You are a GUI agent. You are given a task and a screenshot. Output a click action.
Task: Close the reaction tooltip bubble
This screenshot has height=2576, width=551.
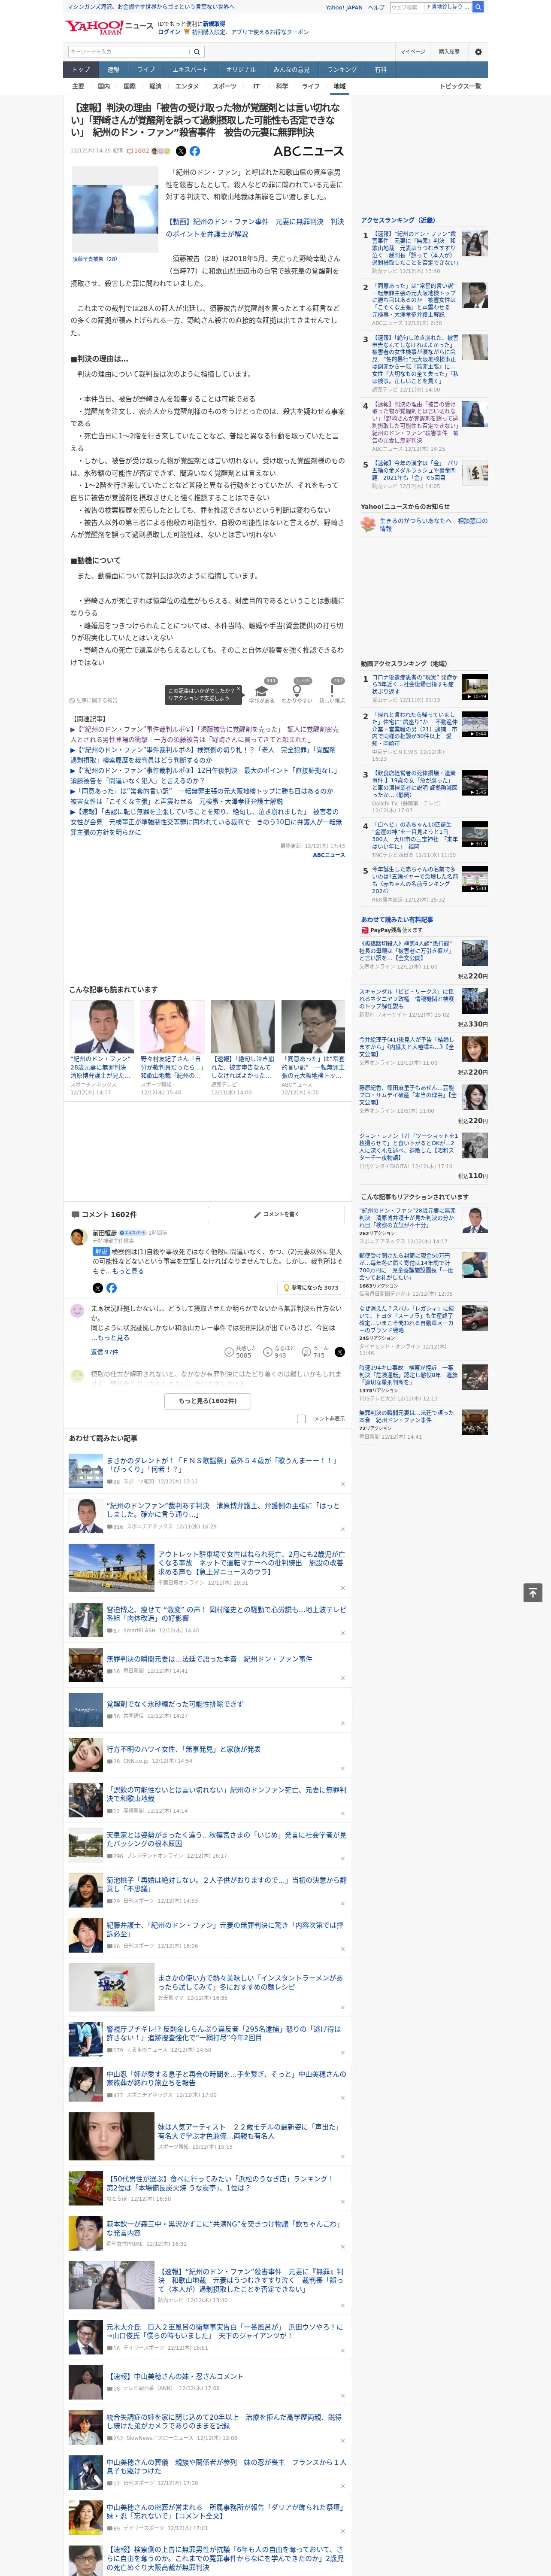pyautogui.click(x=239, y=689)
